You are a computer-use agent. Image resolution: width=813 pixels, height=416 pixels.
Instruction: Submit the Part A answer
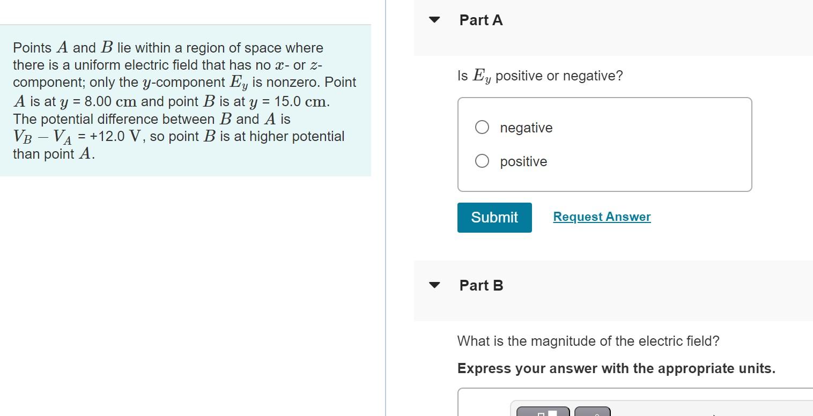(494, 217)
